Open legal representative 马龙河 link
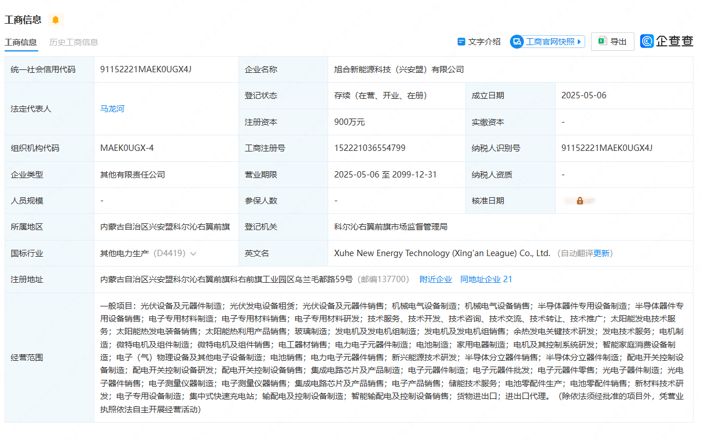 click(x=112, y=109)
